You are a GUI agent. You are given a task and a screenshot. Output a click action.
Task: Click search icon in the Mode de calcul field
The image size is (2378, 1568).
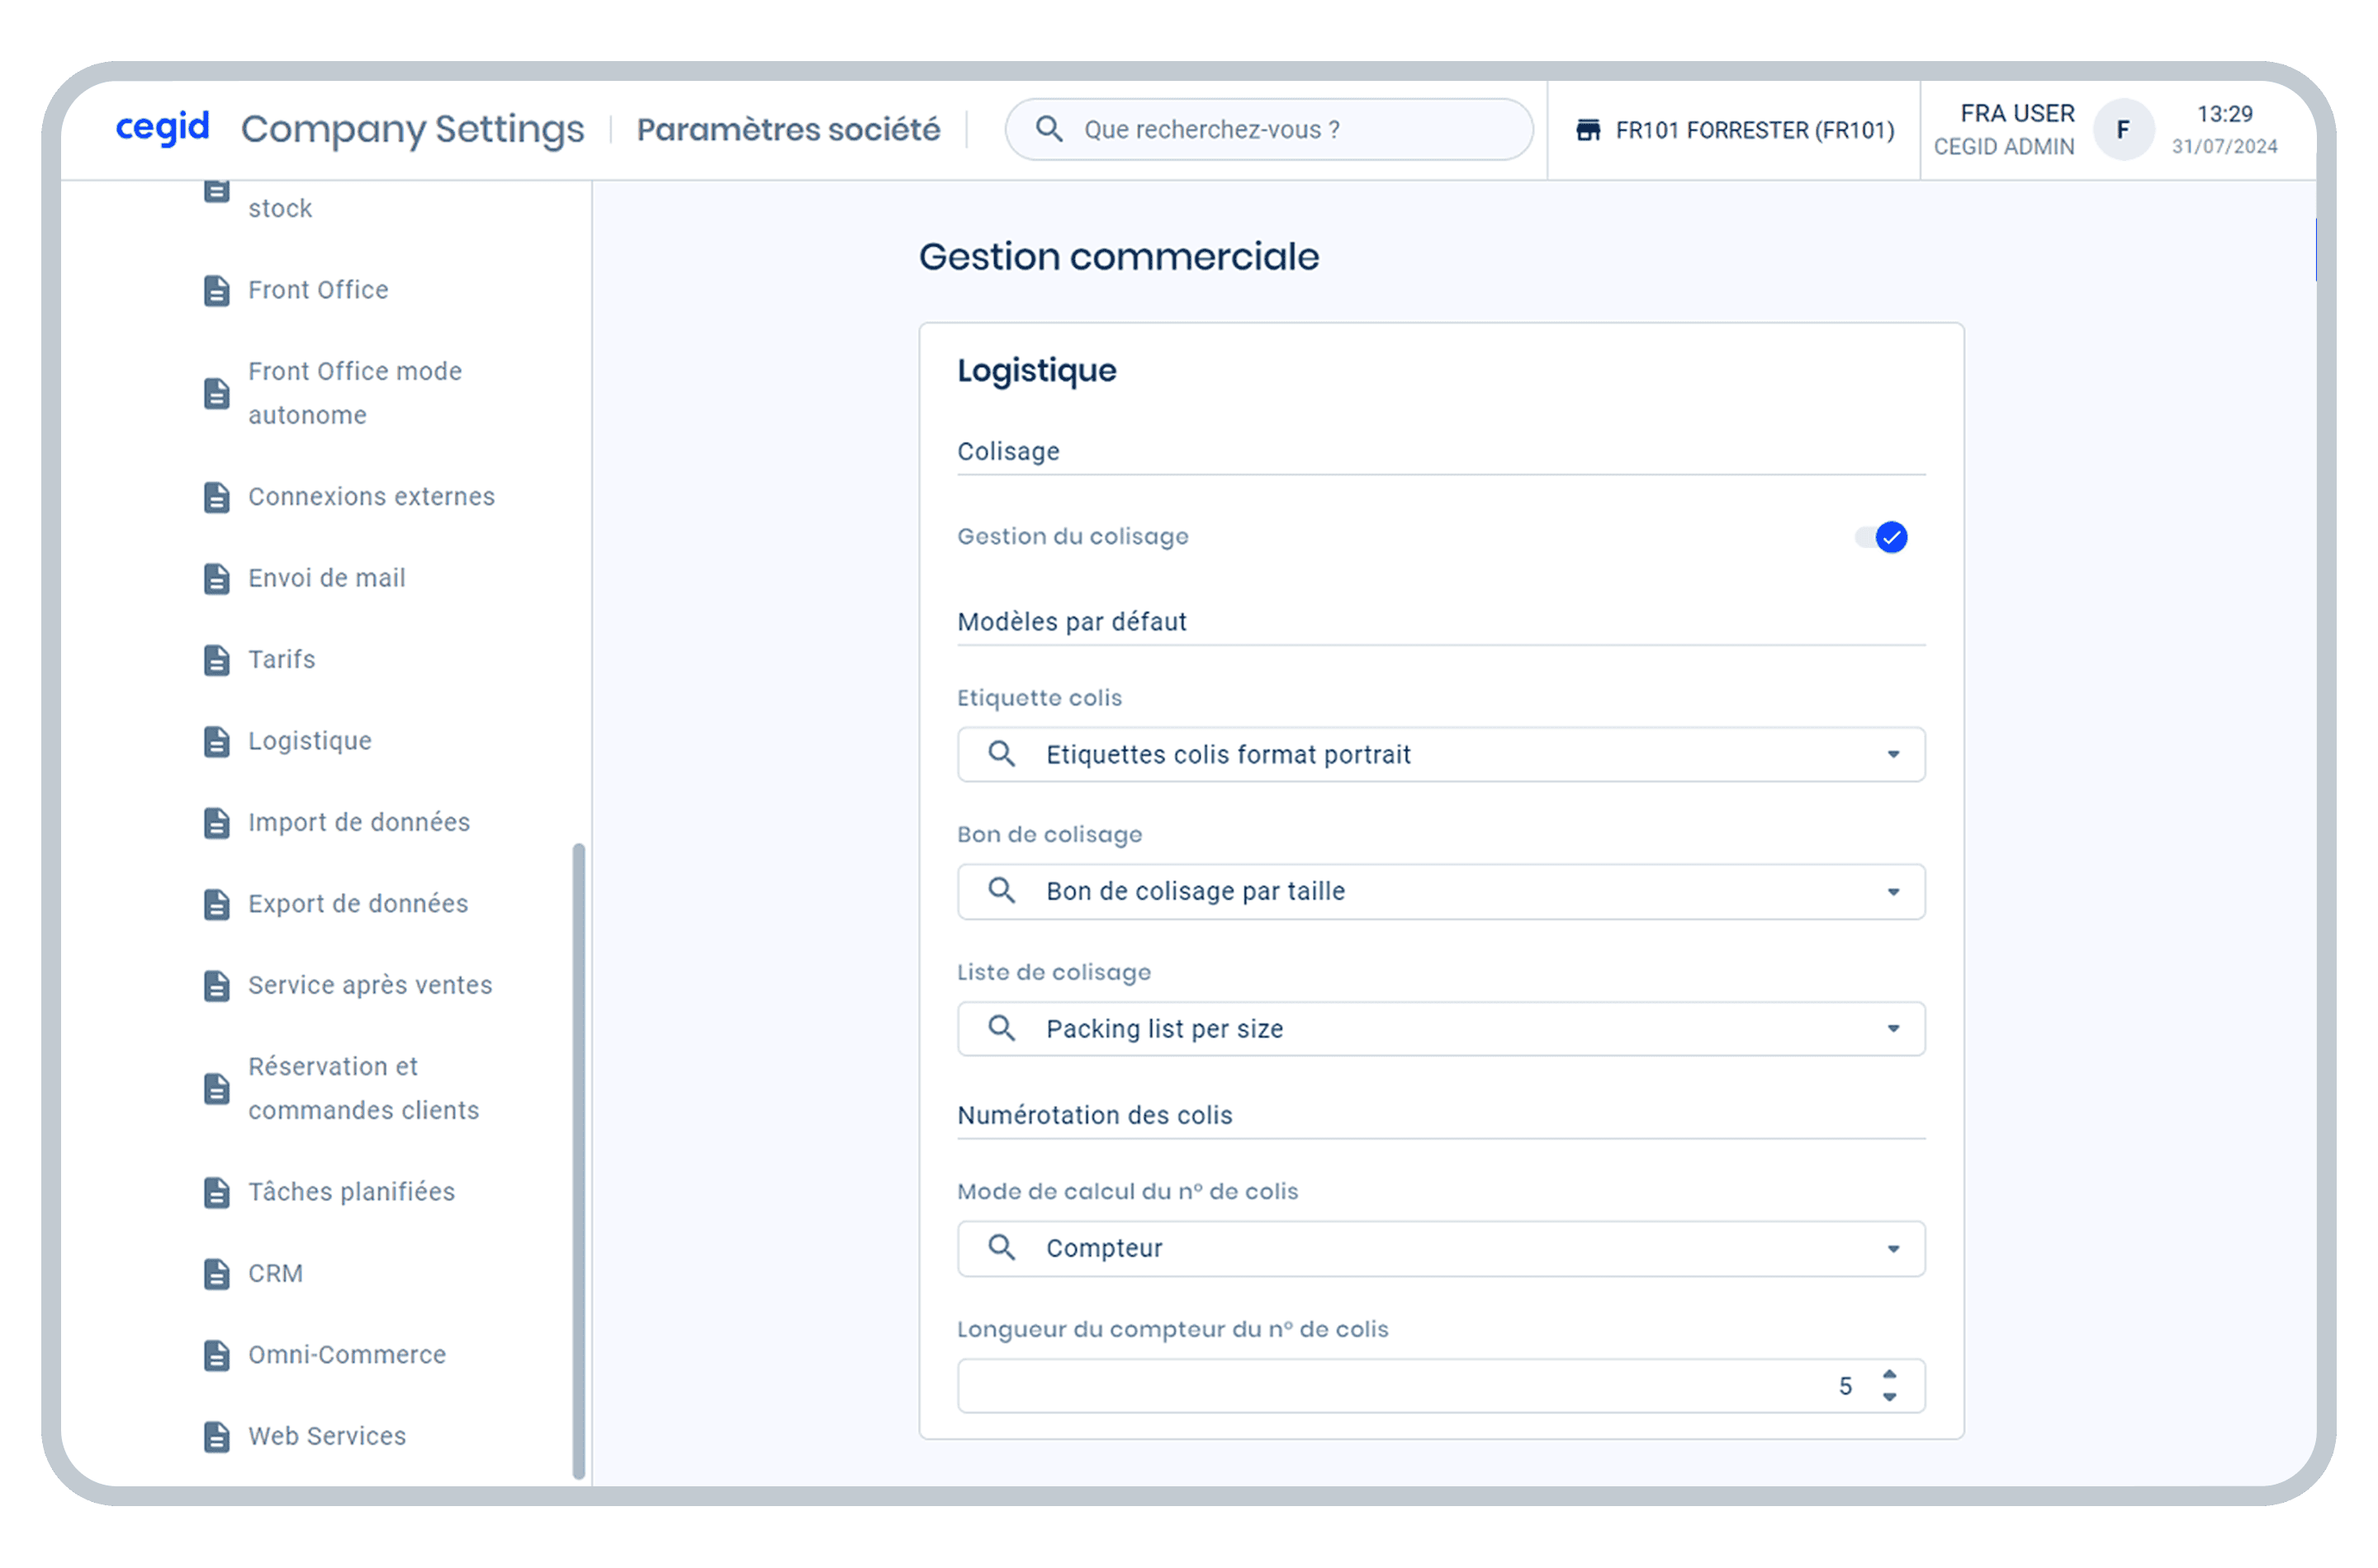[x=1002, y=1248]
